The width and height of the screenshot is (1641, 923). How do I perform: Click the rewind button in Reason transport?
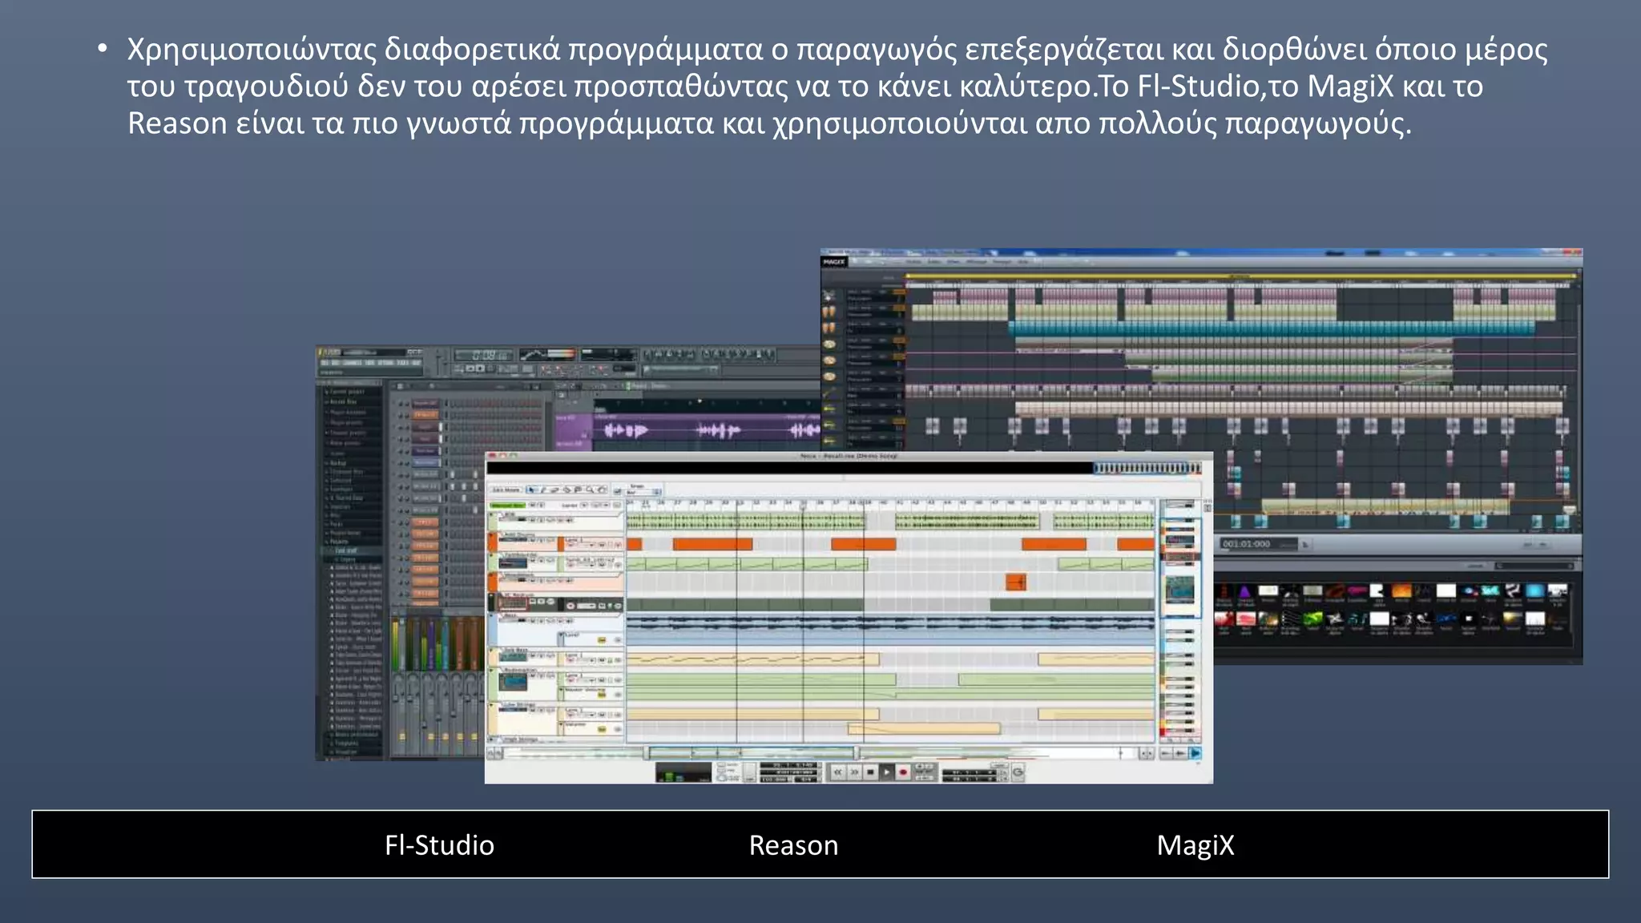pos(838,772)
